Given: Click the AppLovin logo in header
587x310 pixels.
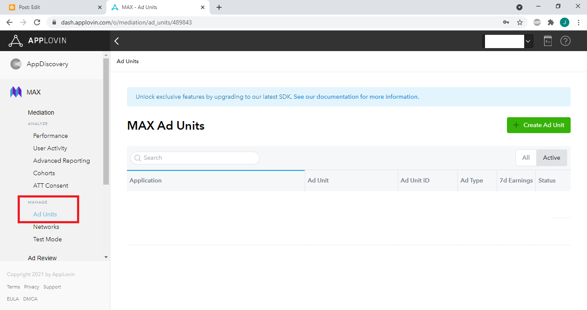Looking at the screenshot, I should pyautogui.click(x=37, y=41).
